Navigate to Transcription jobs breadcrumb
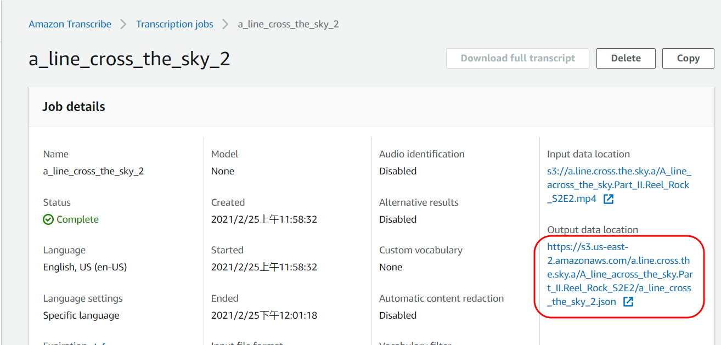The width and height of the screenshot is (721, 345). point(174,24)
